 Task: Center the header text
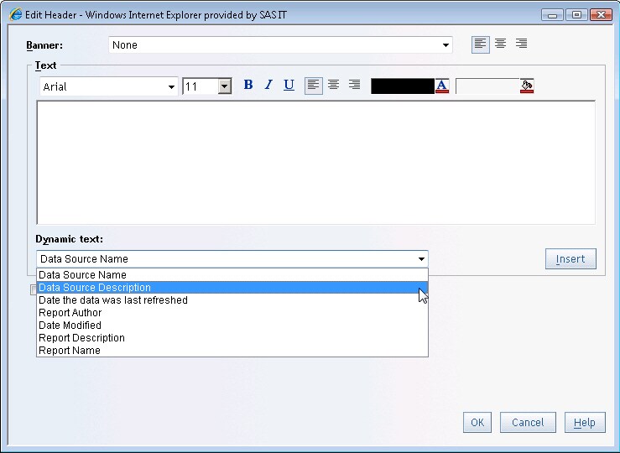tap(334, 85)
